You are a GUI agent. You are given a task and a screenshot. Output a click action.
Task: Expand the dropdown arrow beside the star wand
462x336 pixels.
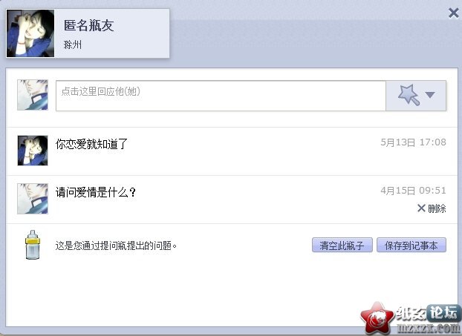click(x=430, y=95)
